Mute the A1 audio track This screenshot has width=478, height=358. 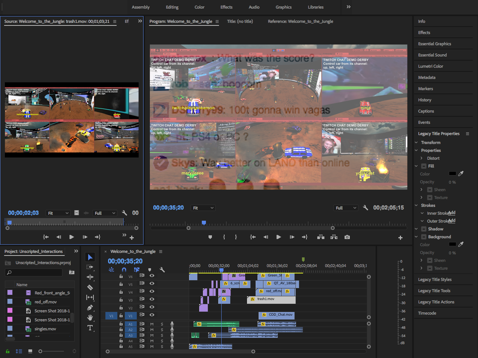[152, 324]
